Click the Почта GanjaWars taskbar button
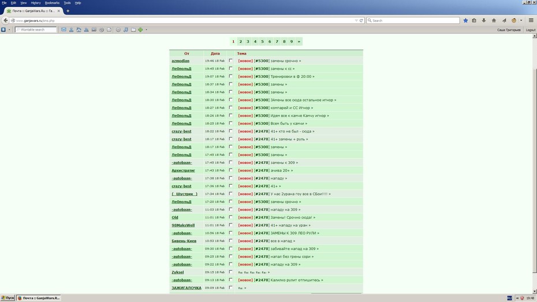537x302 pixels. pos(39,298)
